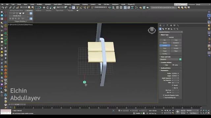Click the Undo arrow in main toolbar
The height and width of the screenshot is (118, 211).
pos(3,8)
